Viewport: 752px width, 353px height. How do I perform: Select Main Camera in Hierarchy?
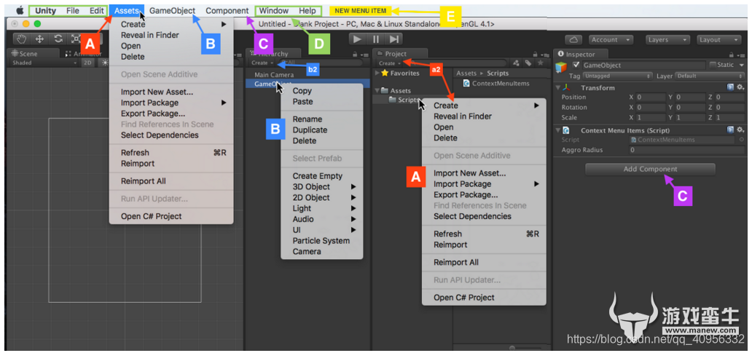274,75
